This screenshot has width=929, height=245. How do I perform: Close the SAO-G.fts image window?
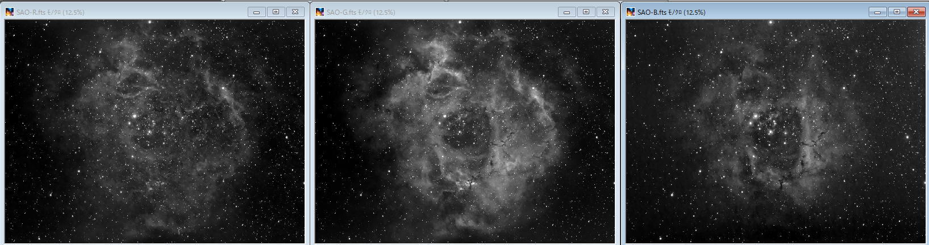click(x=606, y=11)
